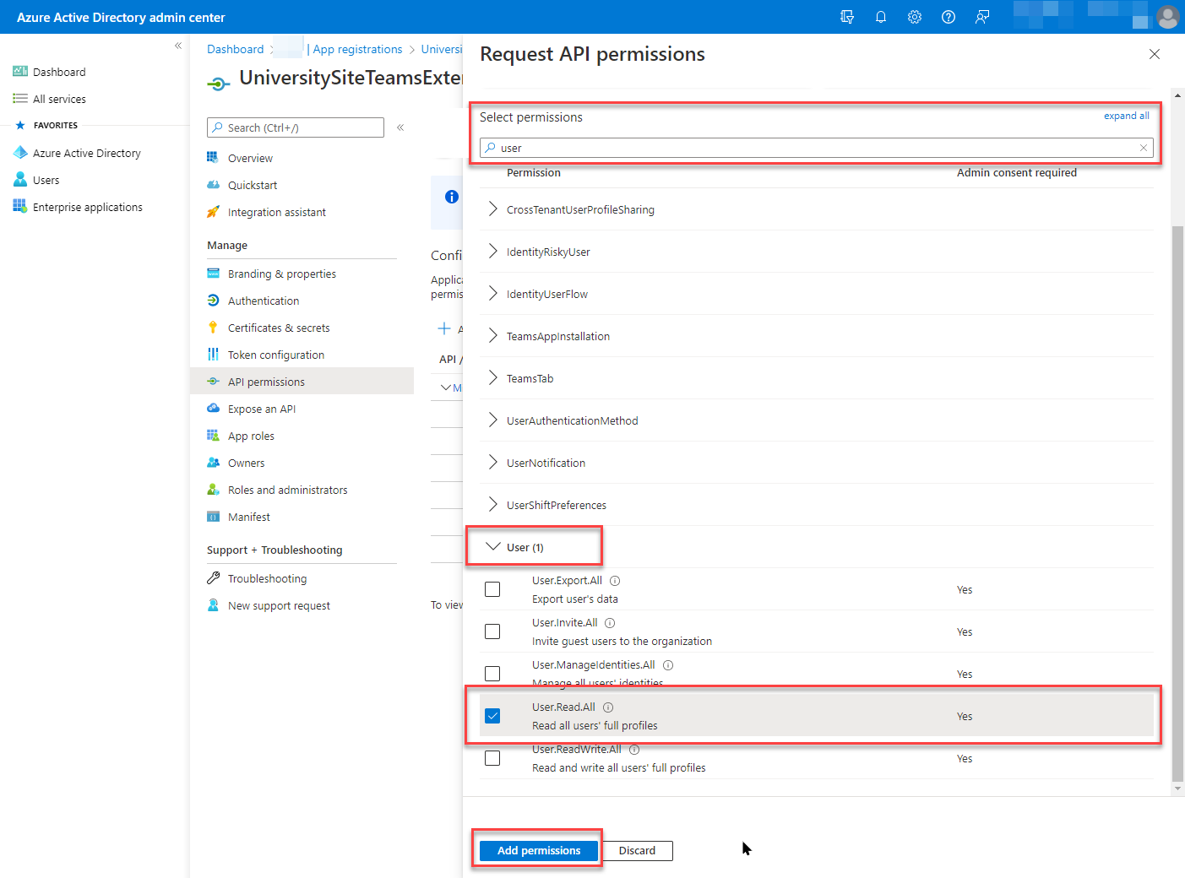The width and height of the screenshot is (1185, 878).
Task: Show info for User.Read.All
Action: [x=608, y=707]
